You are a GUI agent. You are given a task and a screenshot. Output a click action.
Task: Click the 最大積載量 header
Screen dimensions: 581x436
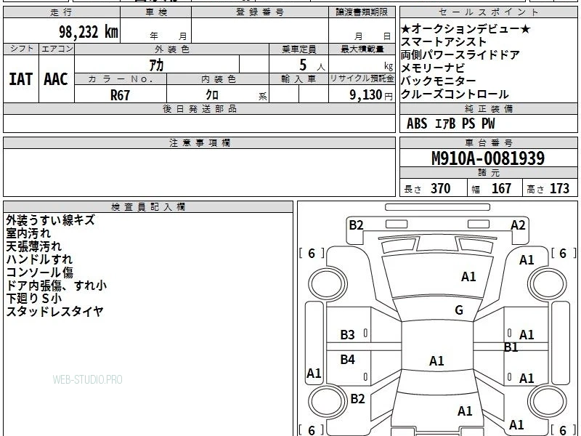tap(362, 49)
